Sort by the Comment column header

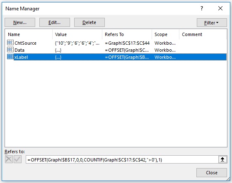203,34
